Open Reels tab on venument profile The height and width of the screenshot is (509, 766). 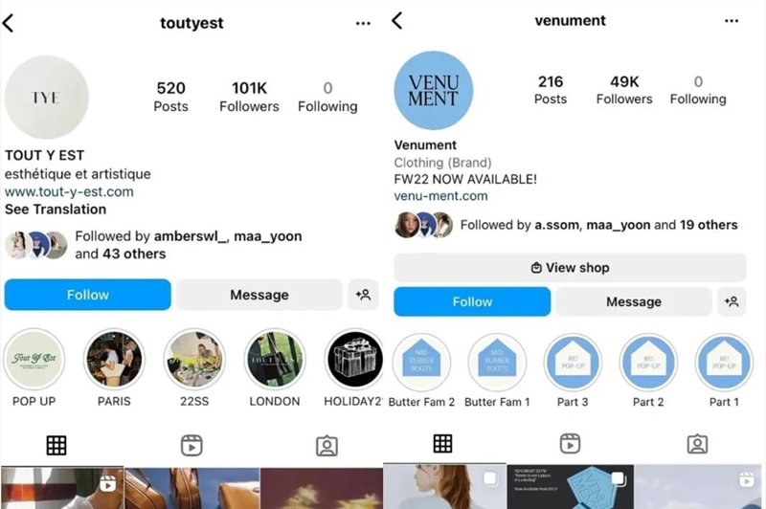[570, 444]
